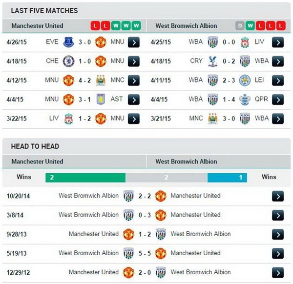
Task: Click Aston Villa crest in 4/4/15 match
Action: 101,99
